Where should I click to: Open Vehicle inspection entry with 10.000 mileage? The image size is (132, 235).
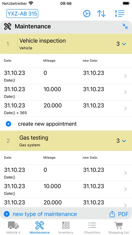(66, 92)
